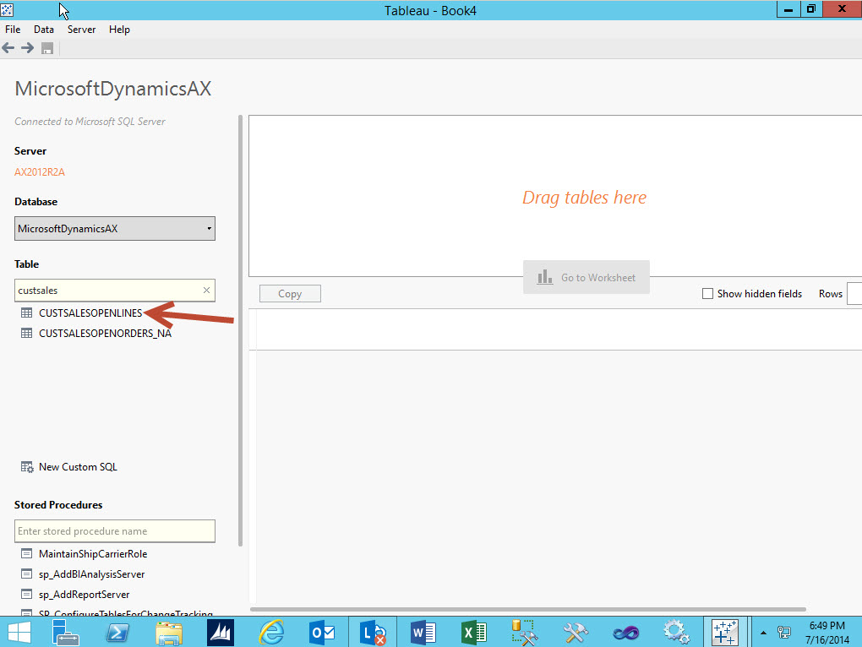Image resolution: width=862 pixels, height=647 pixels.
Task: Click the taskbar clock showing 6:49 PM
Action: (x=827, y=633)
